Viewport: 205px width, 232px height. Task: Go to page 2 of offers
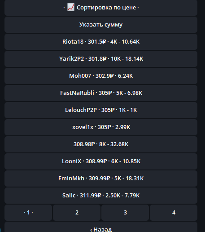77,213
